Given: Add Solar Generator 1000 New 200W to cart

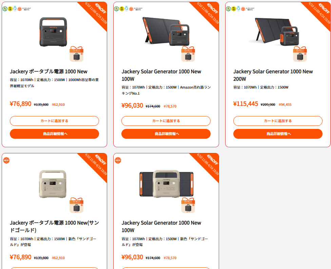Looking at the screenshot, I should pos(278,121).
